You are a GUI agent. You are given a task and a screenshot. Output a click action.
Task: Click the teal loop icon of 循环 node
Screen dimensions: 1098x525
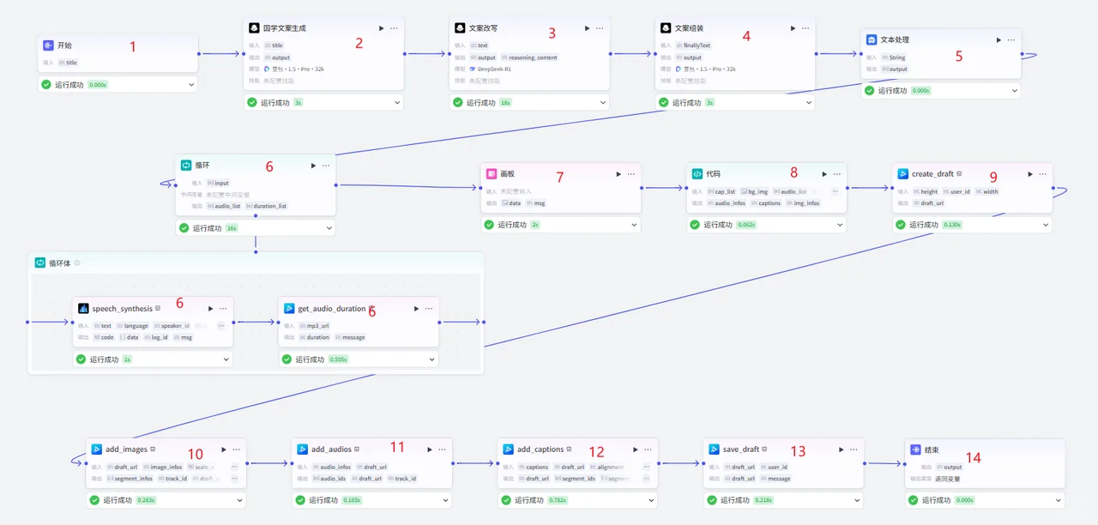click(x=186, y=165)
